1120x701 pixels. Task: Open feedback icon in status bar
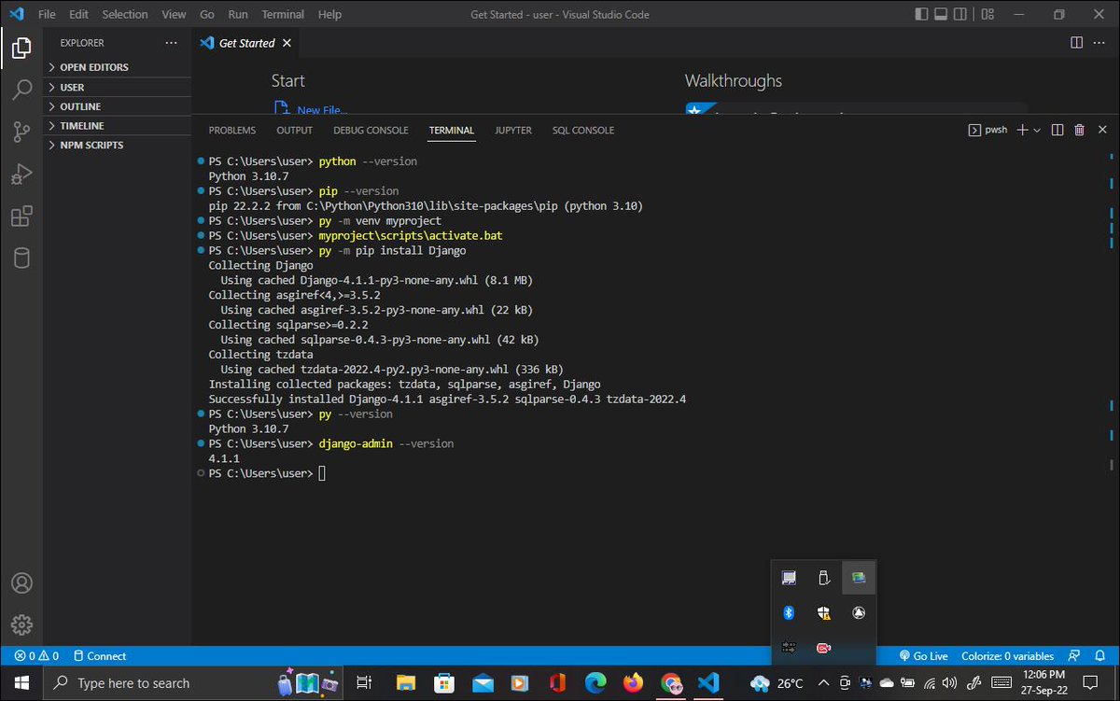click(x=1075, y=656)
